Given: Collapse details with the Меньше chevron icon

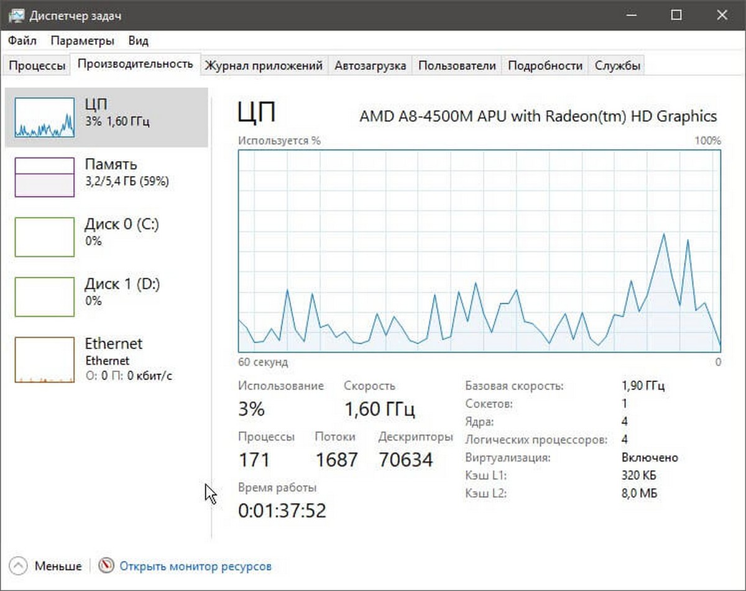Looking at the screenshot, I should pyautogui.click(x=20, y=566).
